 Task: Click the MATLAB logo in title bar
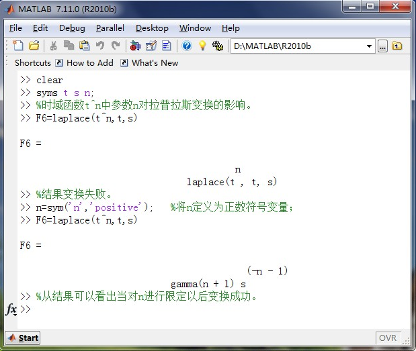[10, 9]
